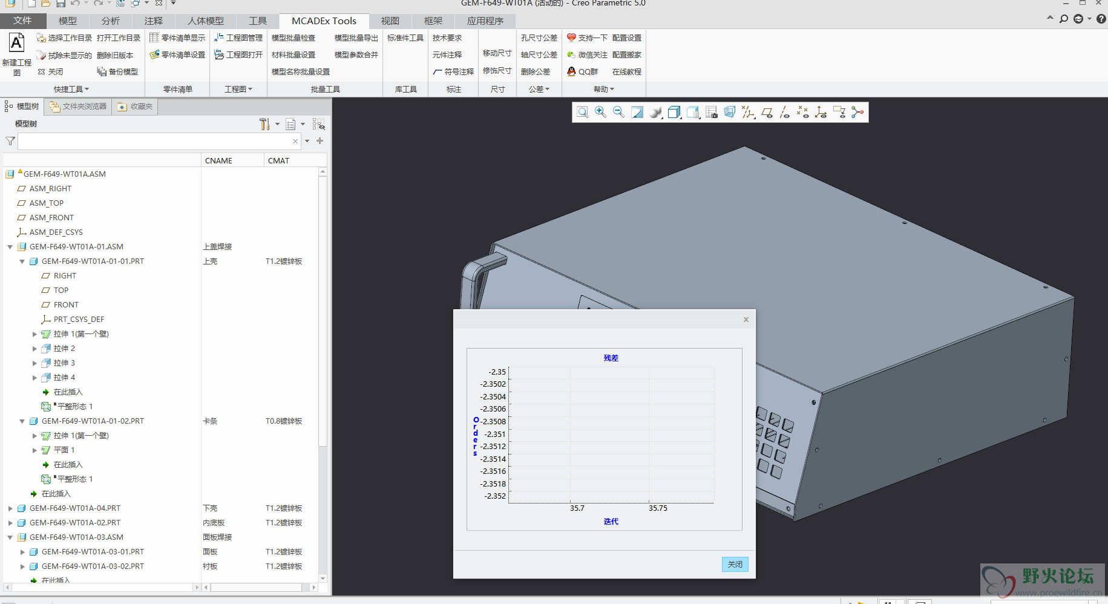Click the 技术要求 button
This screenshot has width=1108, height=604.
(447, 38)
